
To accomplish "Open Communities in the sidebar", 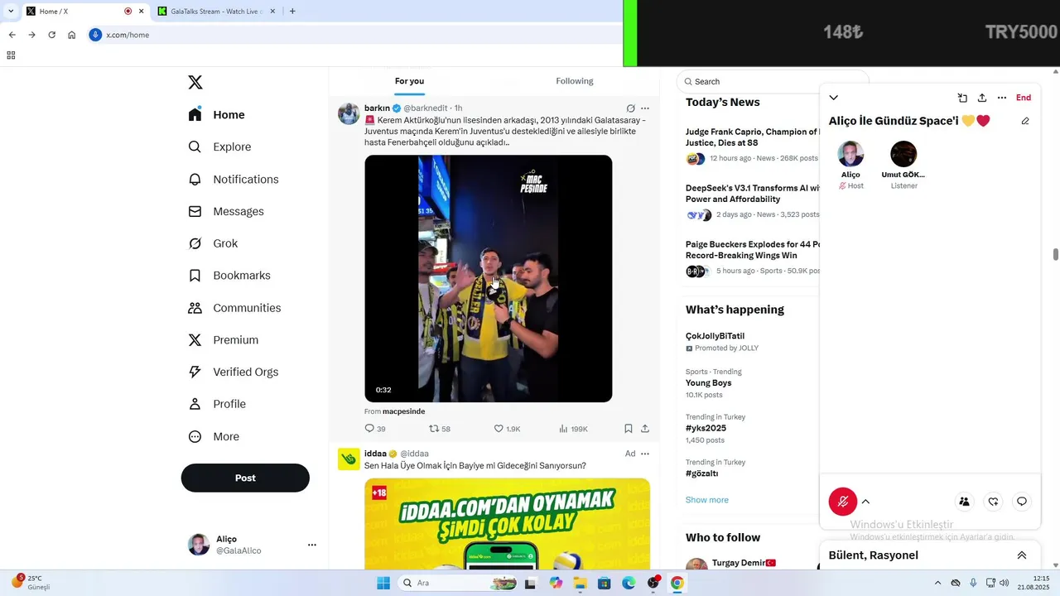I will [x=234, y=308].
